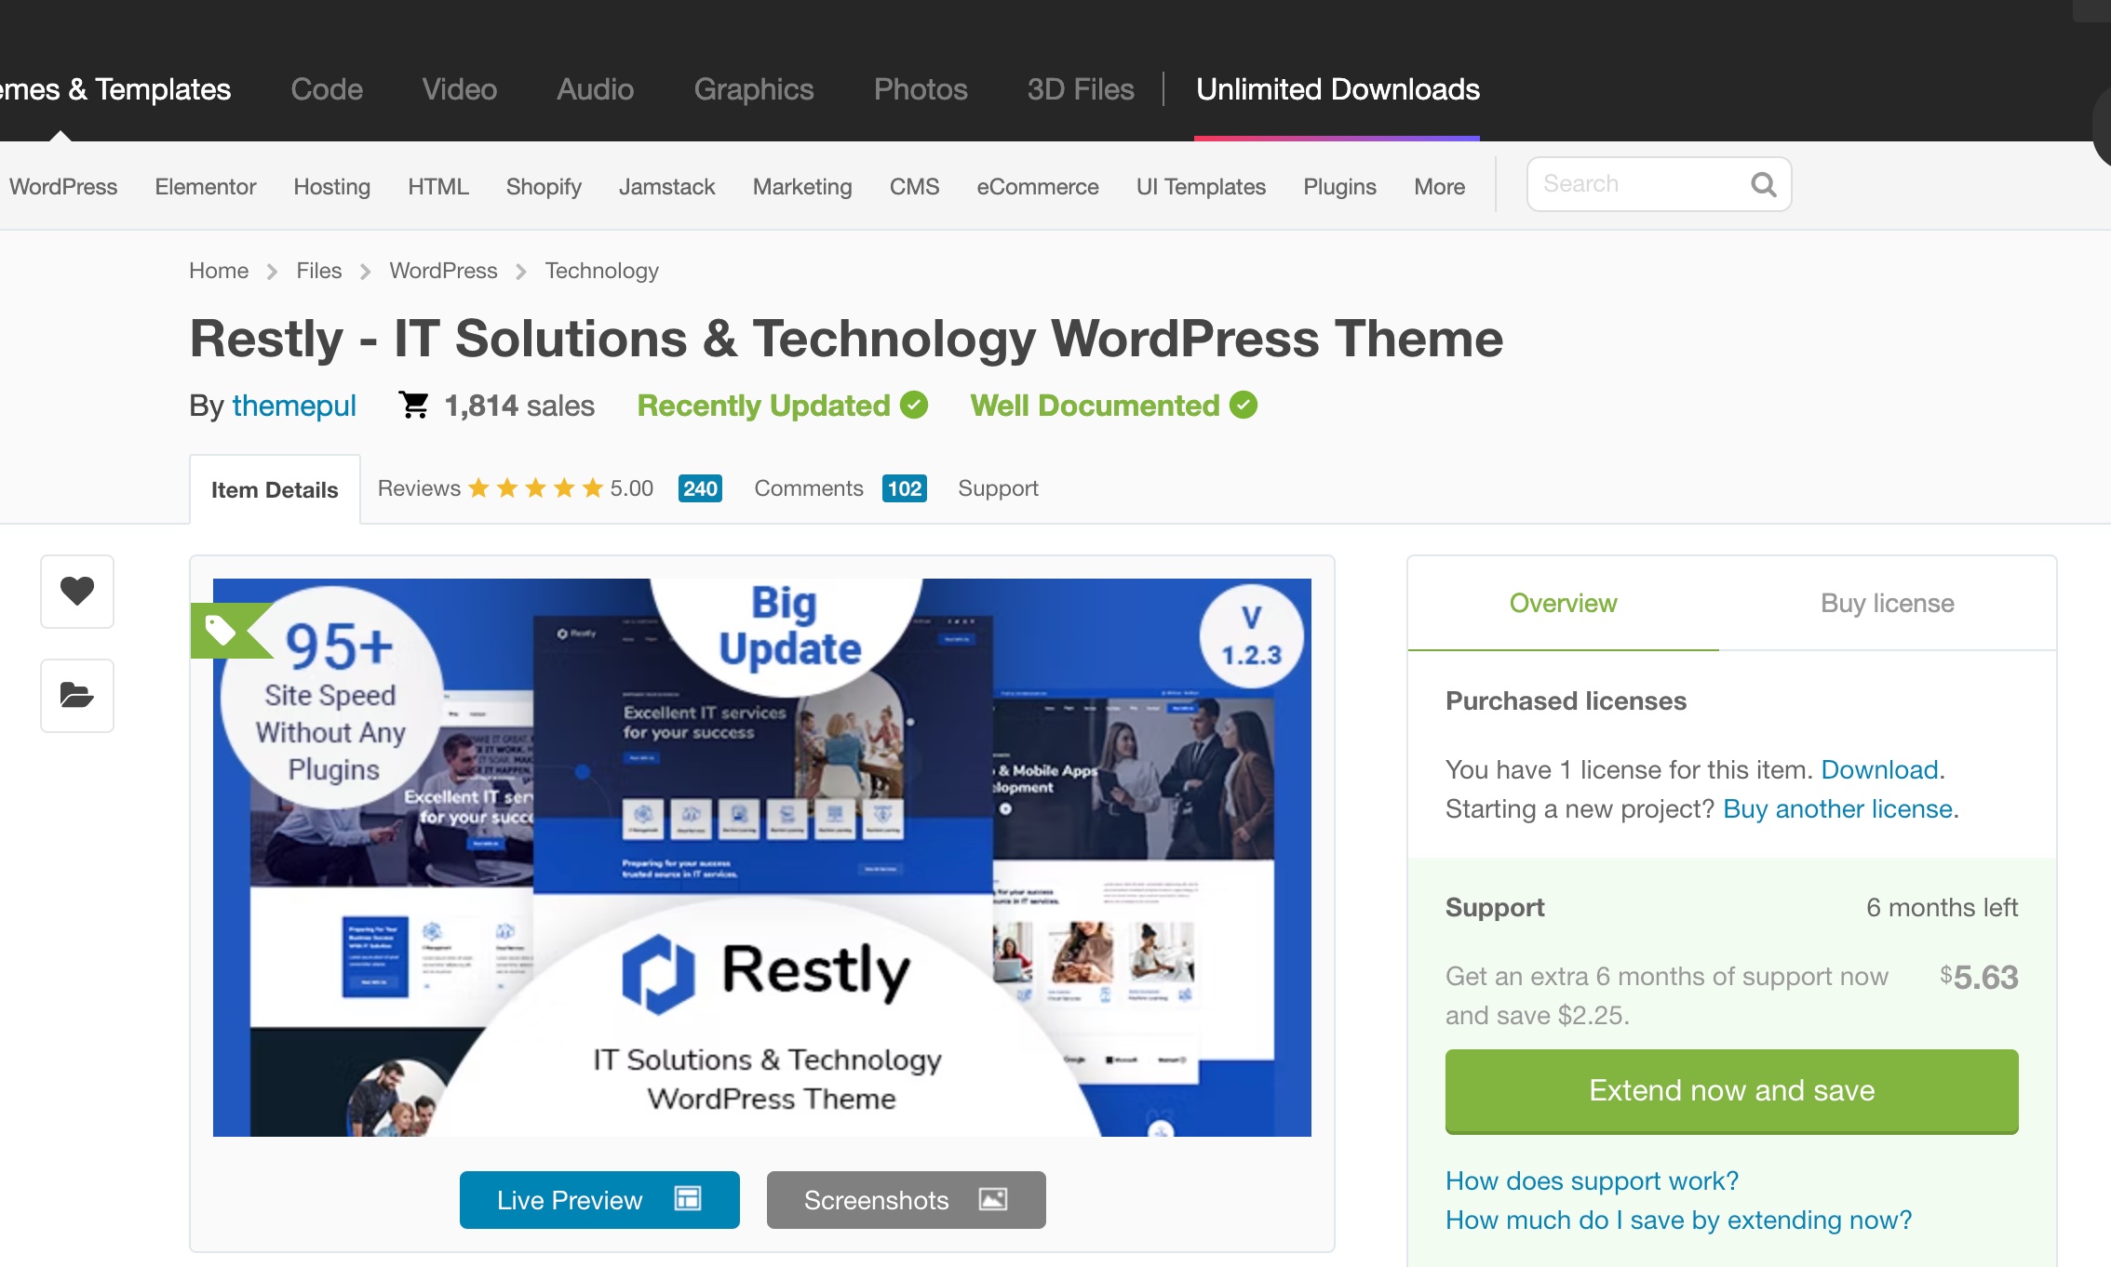
Task: Select eCommerce in the sub navigation
Action: (1038, 186)
